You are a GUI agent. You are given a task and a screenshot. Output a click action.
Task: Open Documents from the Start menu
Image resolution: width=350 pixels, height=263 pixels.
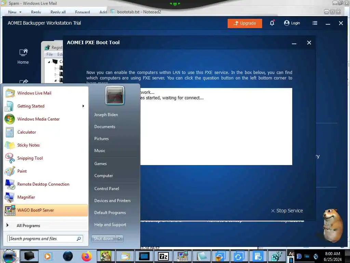[105, 127]
